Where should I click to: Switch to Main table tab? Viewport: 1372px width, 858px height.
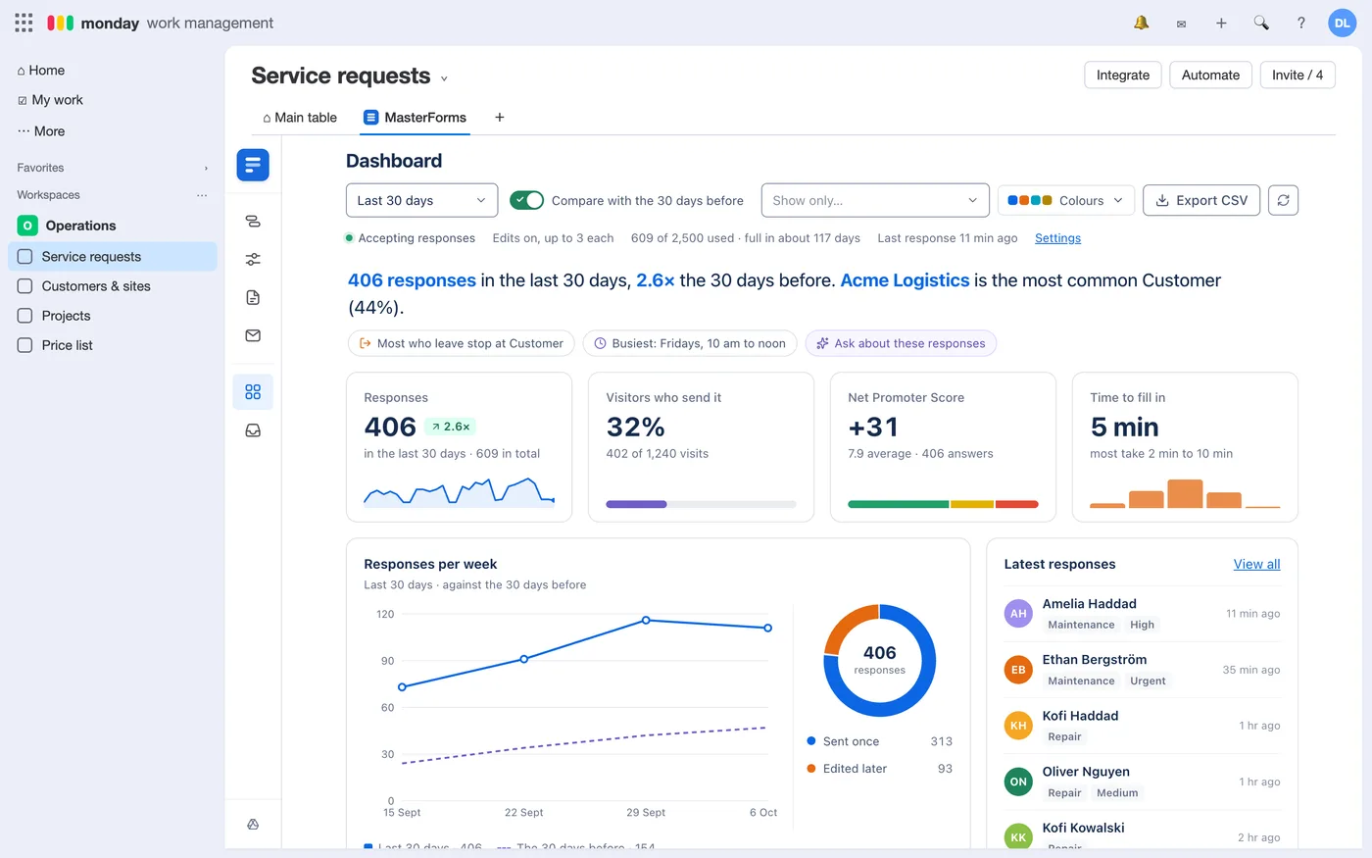(300, 118)
